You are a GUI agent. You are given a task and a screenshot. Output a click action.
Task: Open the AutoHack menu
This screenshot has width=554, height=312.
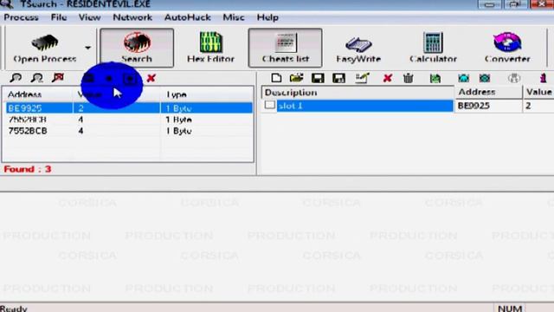(x=188, y=17)
